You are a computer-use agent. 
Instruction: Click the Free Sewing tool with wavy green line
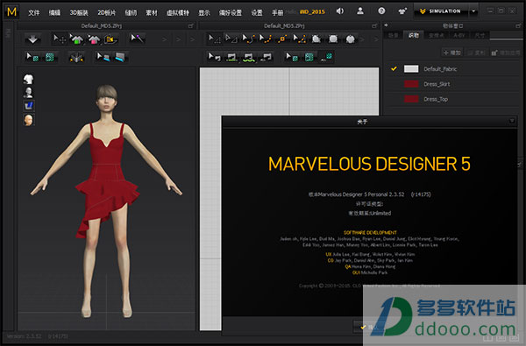point(249,57)
